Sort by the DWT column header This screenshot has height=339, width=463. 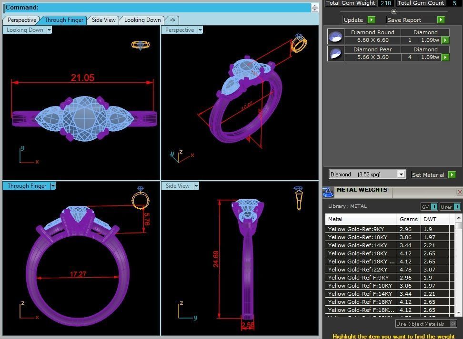pyautogui.click(x=434, y=219)
